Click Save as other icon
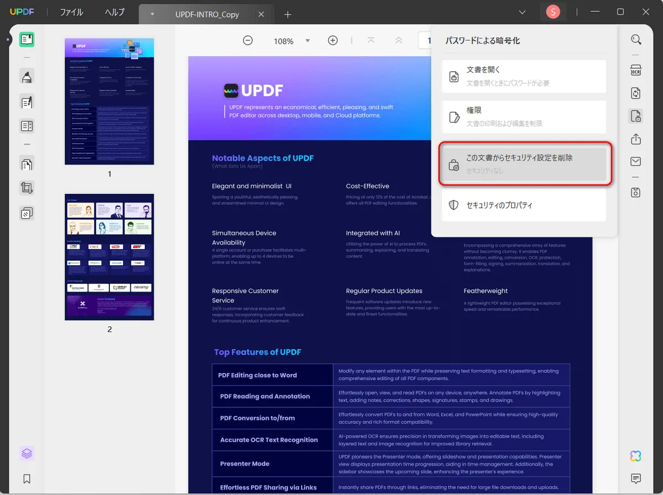The width and height of the screenshot is (663, 495). pos(636,192)
